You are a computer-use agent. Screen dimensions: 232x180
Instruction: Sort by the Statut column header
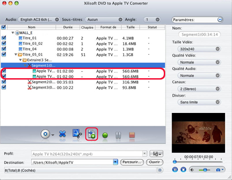click(x=152, y=27)
